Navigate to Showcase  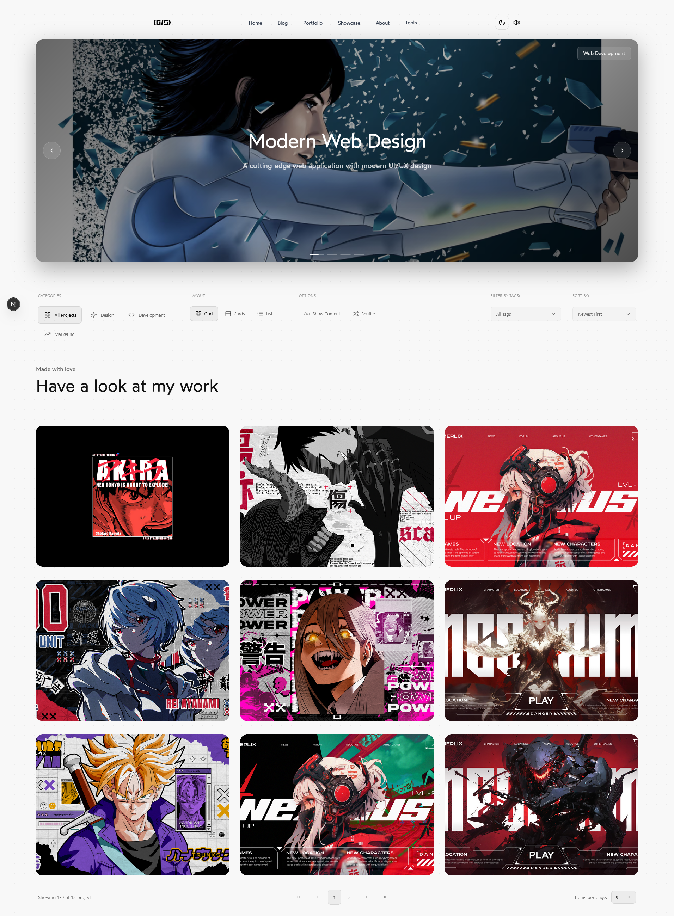[349, 23]
